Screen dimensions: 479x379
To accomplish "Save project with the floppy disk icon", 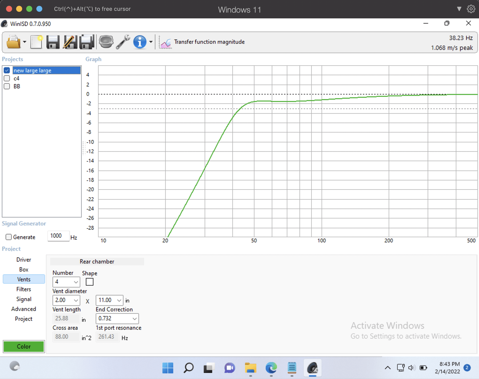I will click(53, 42).
